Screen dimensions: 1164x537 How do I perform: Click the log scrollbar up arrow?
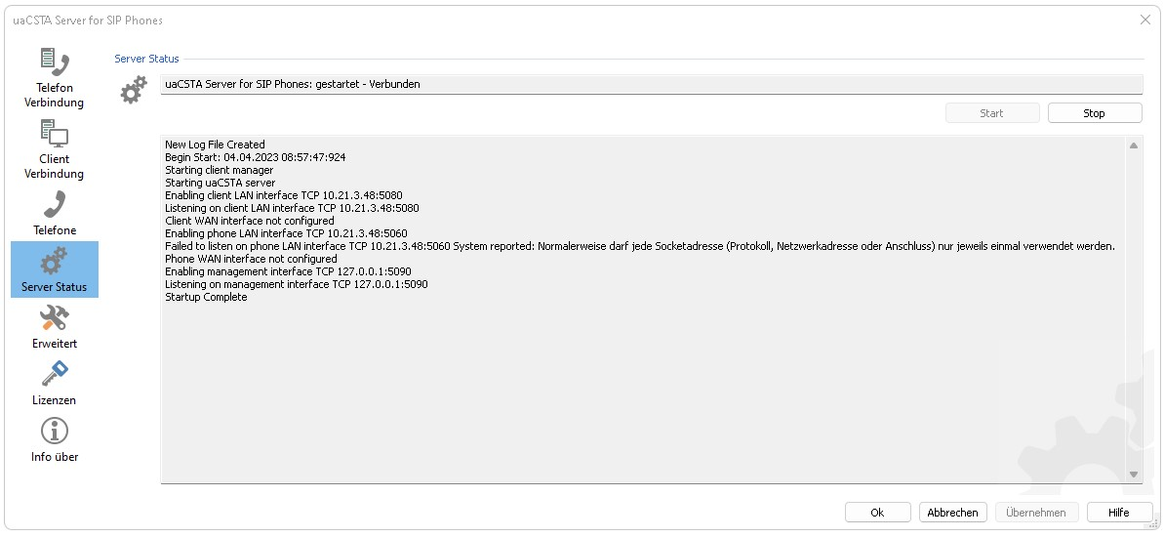(x=1134, y=145)
